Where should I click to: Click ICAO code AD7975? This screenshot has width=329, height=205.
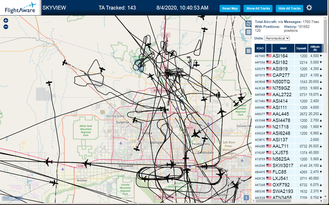pos(260,75)
